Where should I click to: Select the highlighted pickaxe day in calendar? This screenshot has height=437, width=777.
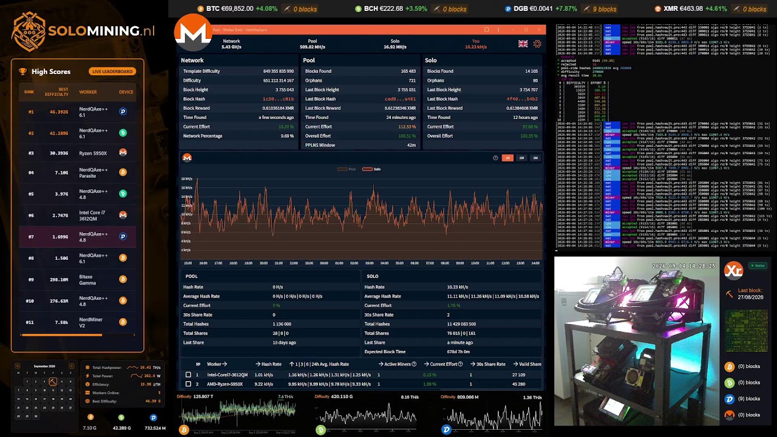tap(53, 381)
